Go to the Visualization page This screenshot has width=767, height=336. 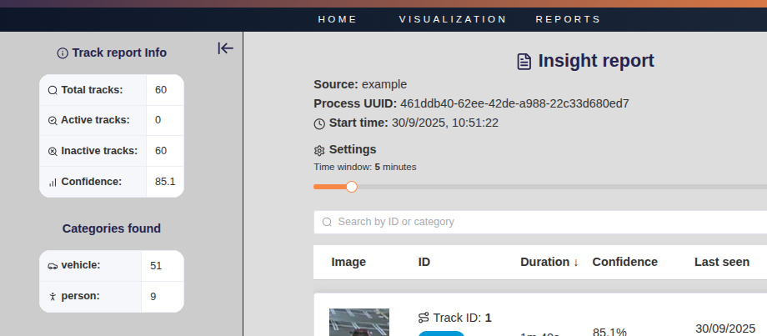click(x=453, y=19)
